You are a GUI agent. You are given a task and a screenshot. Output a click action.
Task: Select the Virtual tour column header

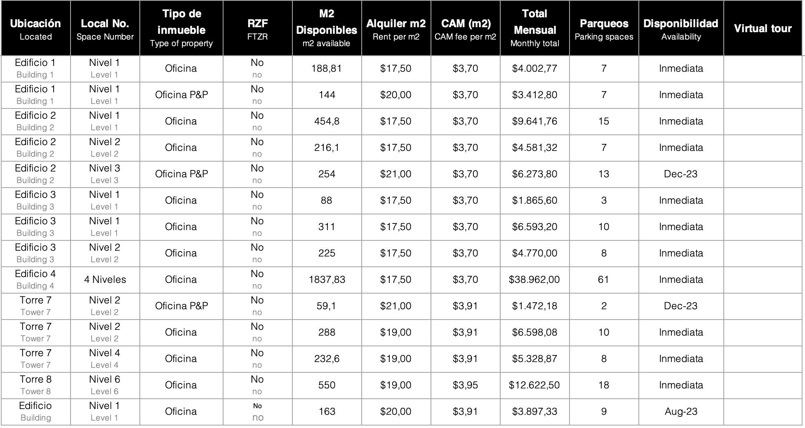pyautogui.click(x=763, y=28)
